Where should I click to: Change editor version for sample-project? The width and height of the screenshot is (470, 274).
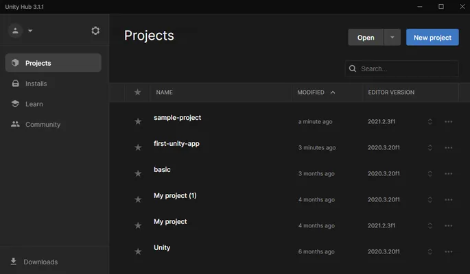pyautogui.click(x=430, y=121)
